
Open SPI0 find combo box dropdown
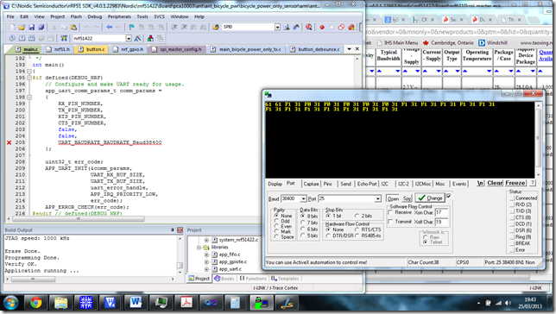278,27
